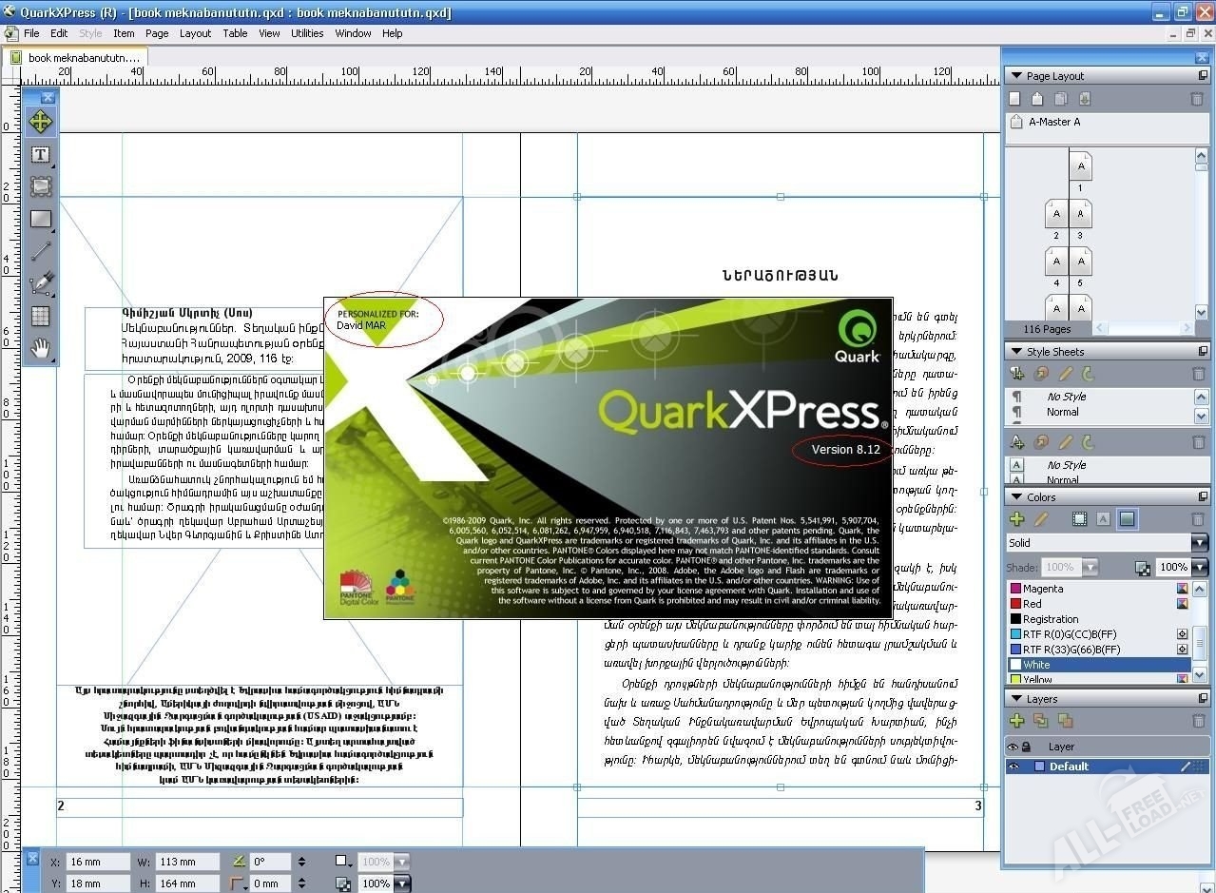
Task: Open the Solid blend type dropdown
Action: click(x=1199, y=543)
